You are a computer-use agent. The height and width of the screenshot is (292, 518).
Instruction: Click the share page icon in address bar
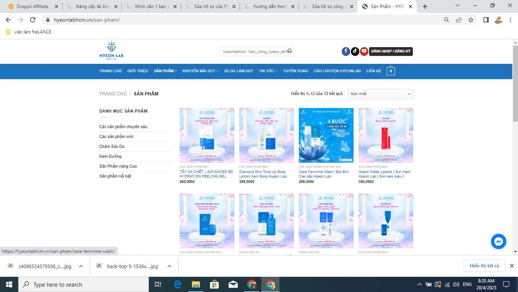pyautogui.click(x=459, y=20)
